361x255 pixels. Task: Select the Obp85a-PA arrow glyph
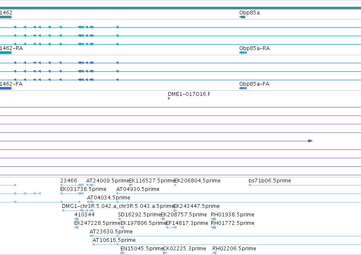[243, 88]
